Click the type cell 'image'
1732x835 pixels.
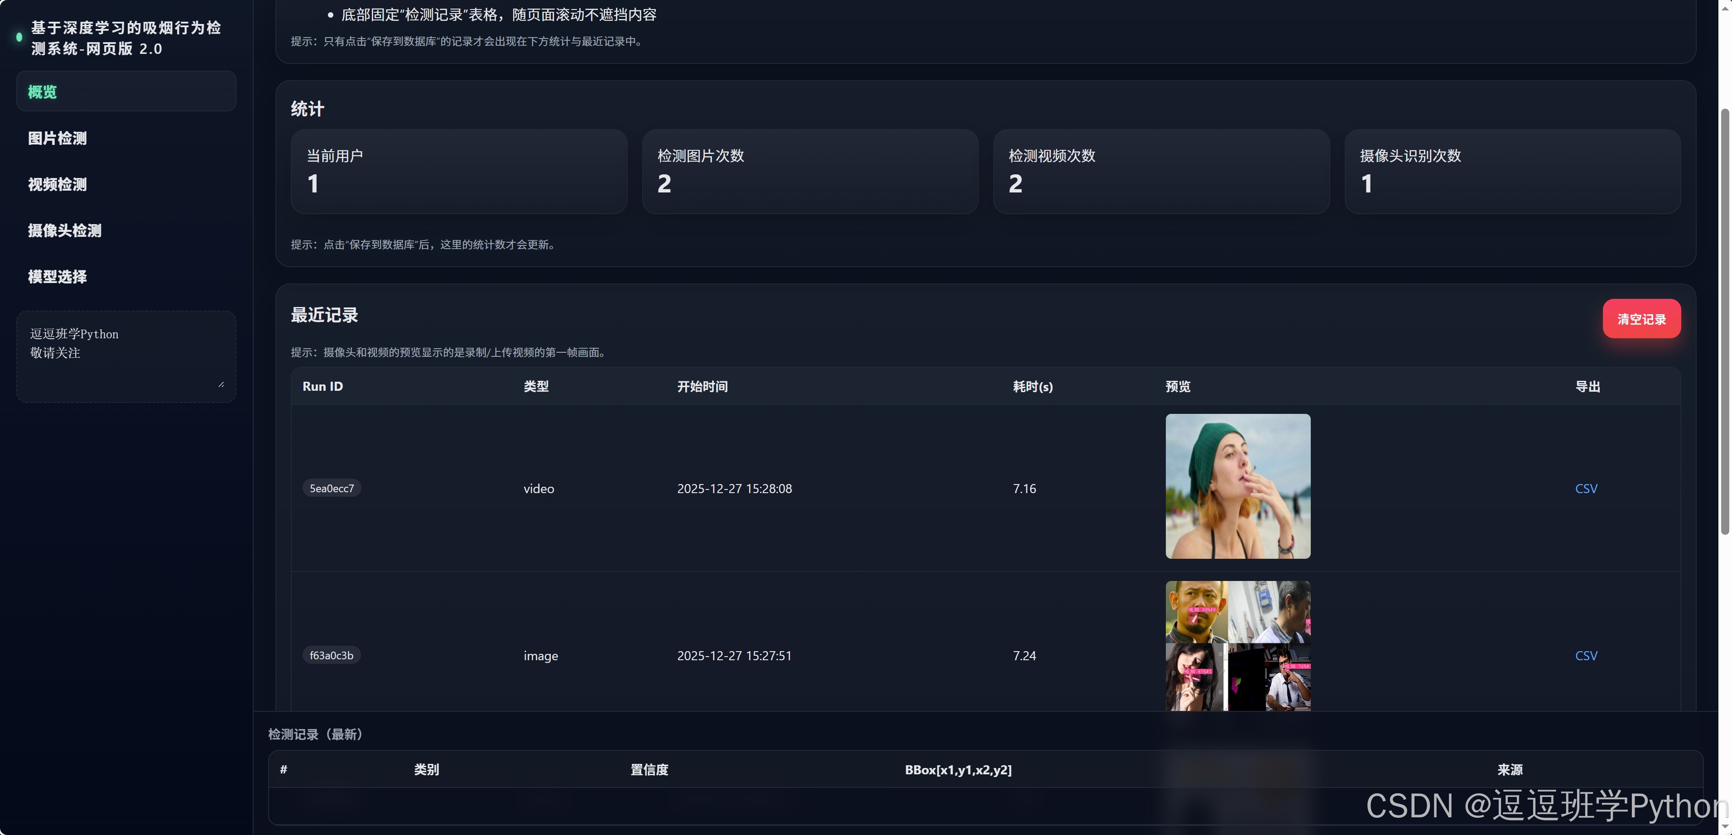(541, 656)
